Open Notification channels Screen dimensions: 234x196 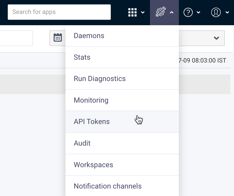click(x=108, y=186)
